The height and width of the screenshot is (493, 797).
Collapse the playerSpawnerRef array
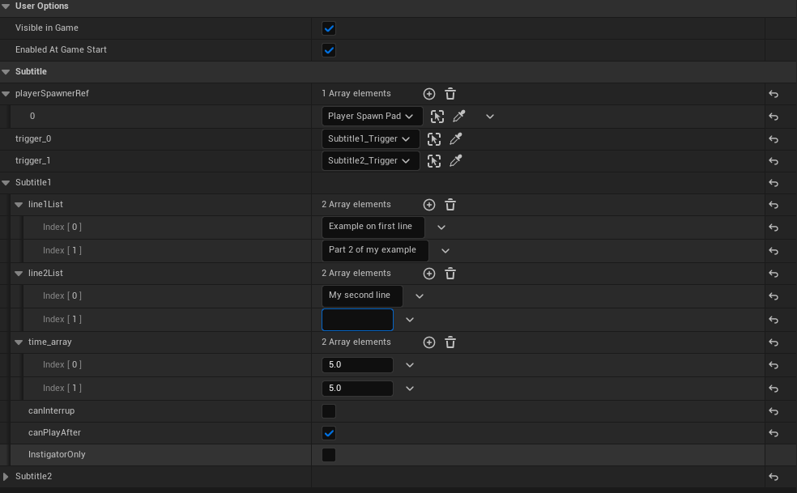[x=6, y=94]
